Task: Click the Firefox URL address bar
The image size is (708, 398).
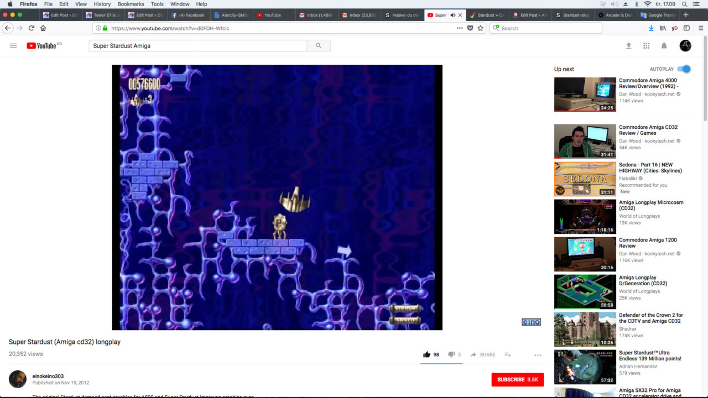Action: 282,28
